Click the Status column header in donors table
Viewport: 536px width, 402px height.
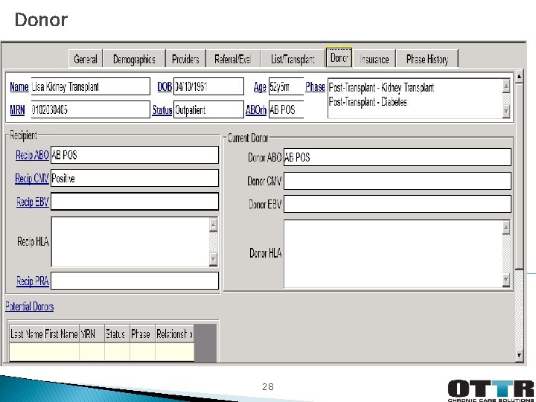[117, 334]
